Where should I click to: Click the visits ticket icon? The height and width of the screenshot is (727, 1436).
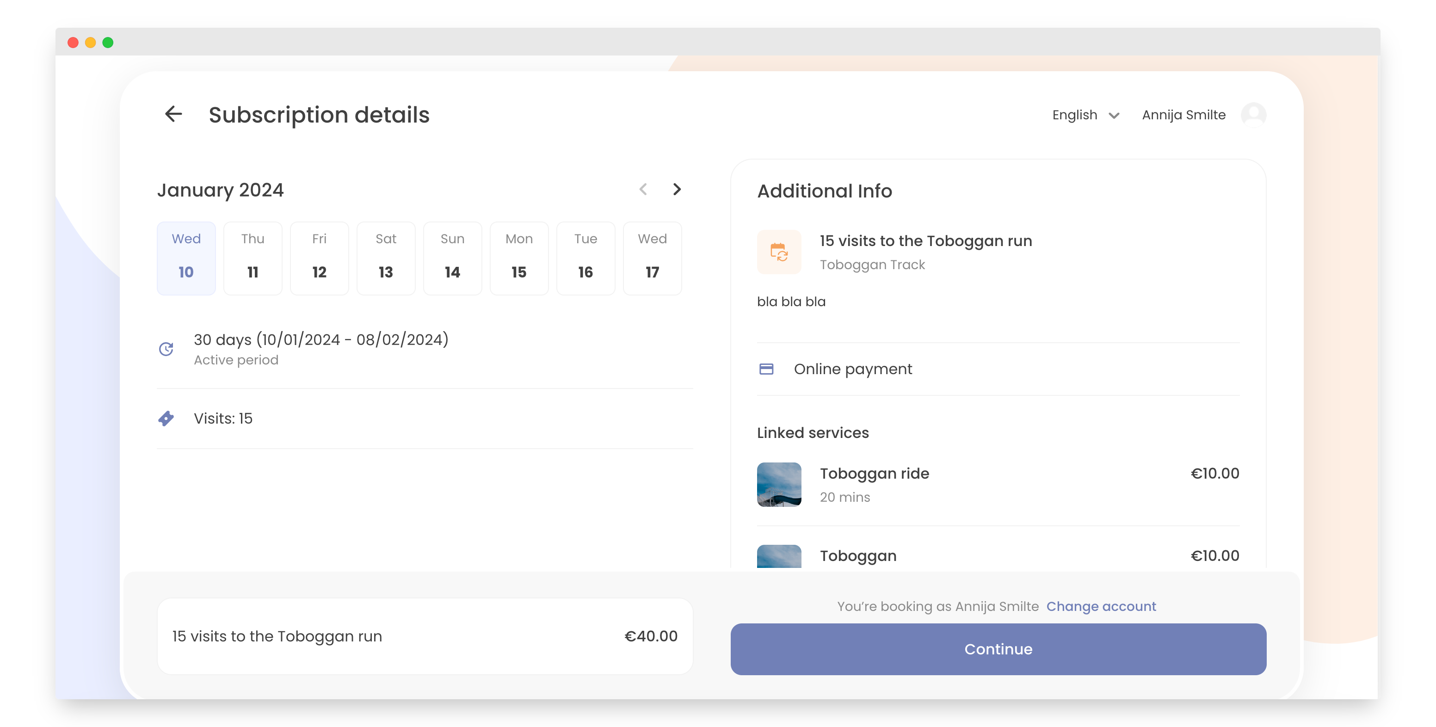coord(166,418)
